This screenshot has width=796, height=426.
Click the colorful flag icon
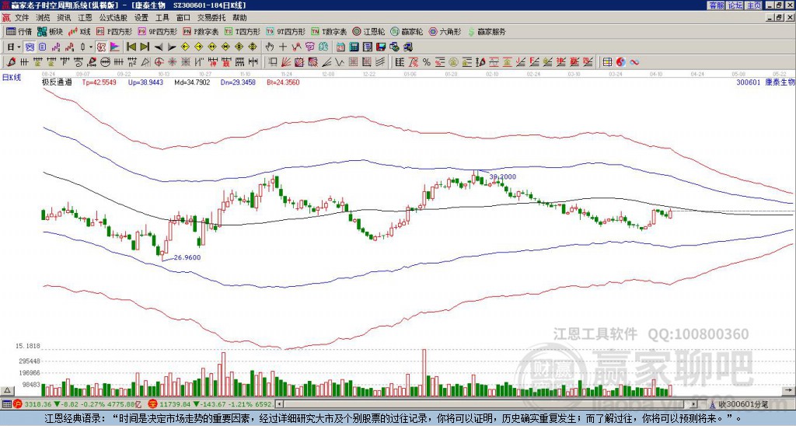click(x=115, y=47)
